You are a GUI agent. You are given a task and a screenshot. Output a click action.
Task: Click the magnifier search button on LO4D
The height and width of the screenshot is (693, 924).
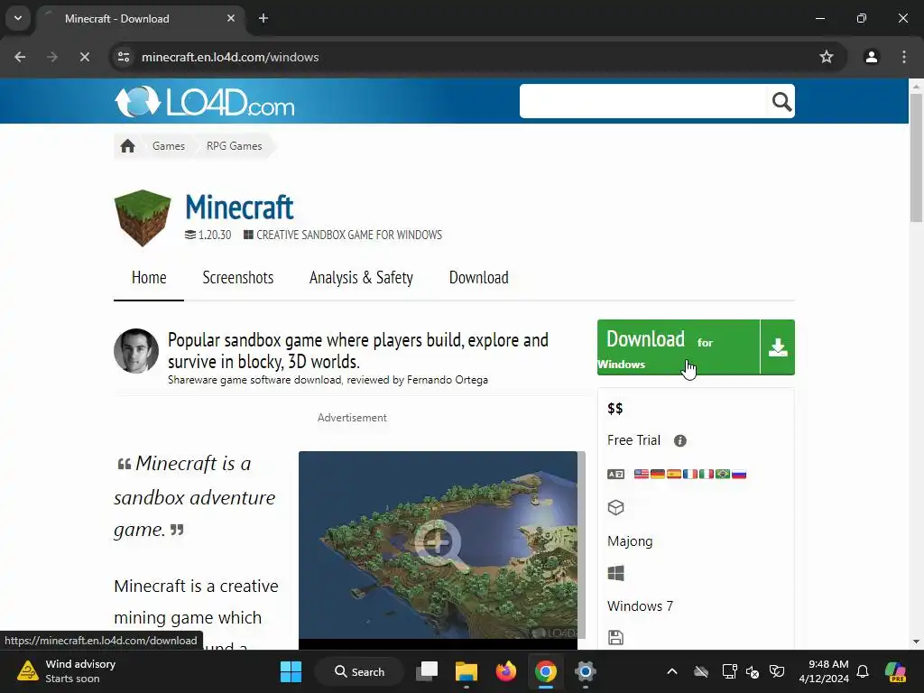781,101
